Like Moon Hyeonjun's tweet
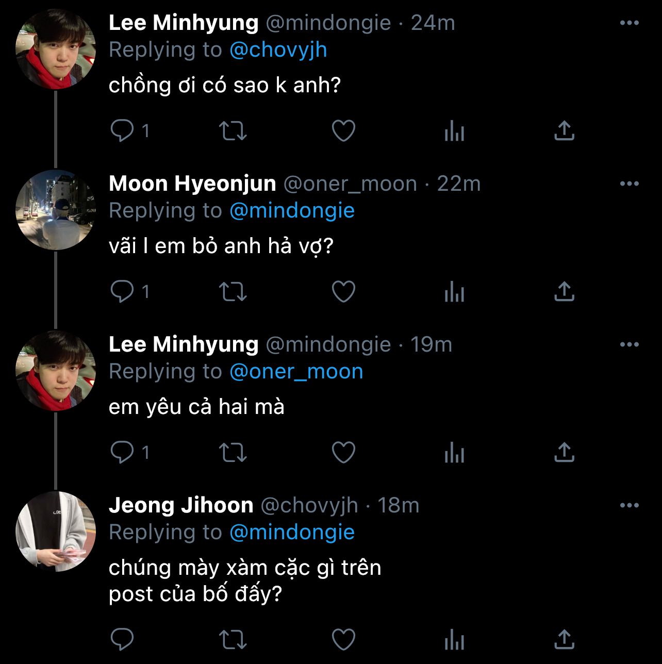662x664 pixels. coord(343,292)
